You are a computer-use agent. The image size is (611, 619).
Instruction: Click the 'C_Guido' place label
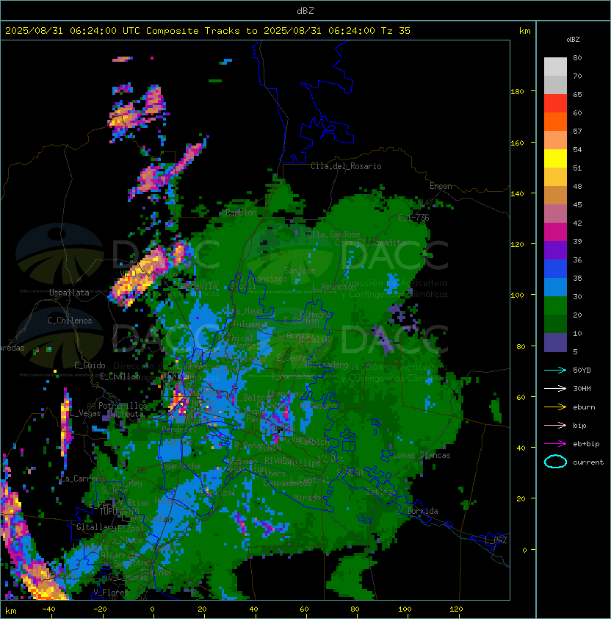90,365
